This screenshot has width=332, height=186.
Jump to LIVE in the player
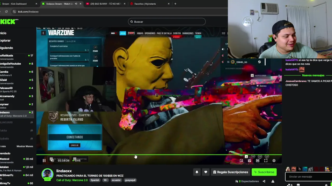tap(76, 160)
